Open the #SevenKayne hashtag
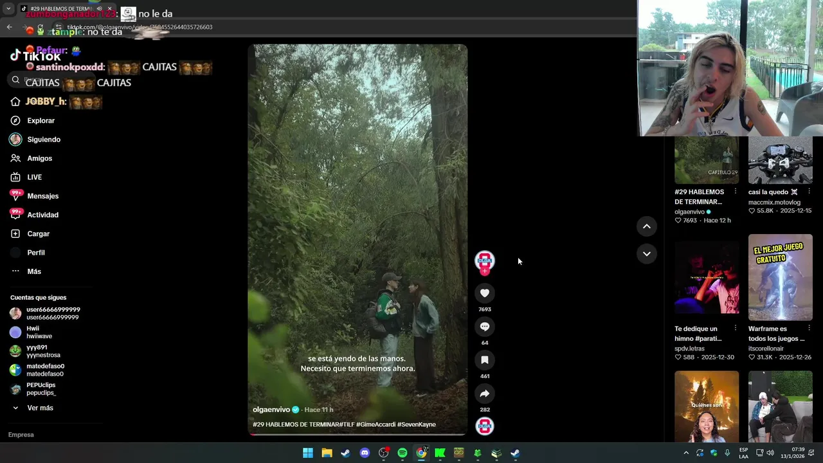The image size is (823, 463). tap(417, 424)
